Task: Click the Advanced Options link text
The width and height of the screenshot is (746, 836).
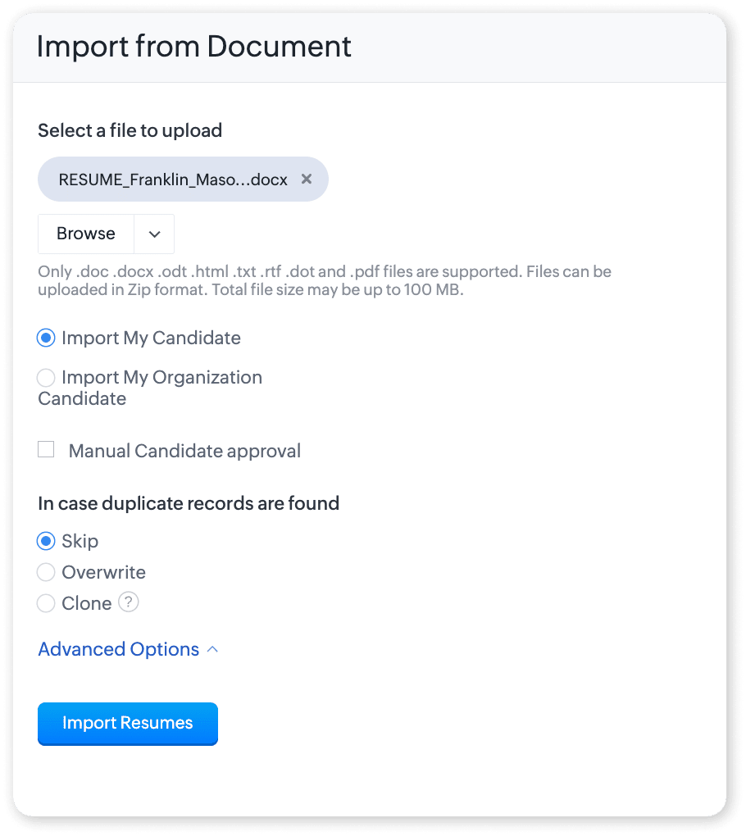Action: tap(118, 649)
